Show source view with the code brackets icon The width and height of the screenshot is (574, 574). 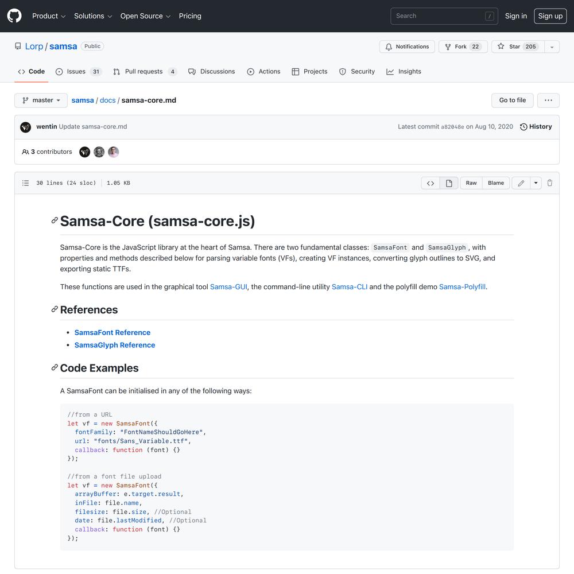pyautogui.click(x=430, y=183)
